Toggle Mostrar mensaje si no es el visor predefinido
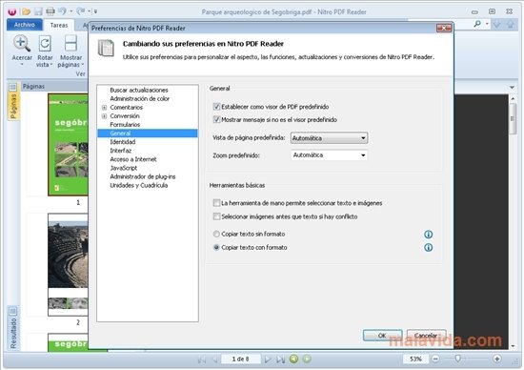The width and height of the screenshot is (524, 370). (216, 120)
